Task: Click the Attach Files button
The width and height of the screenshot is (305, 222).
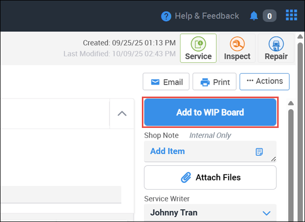Action: 210,177
